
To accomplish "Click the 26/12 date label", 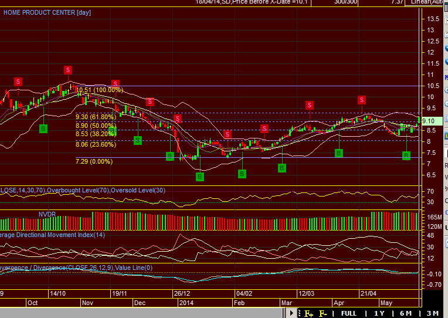I will click(x=182, y=294).
